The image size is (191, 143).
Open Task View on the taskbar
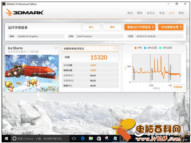[74, 139]
